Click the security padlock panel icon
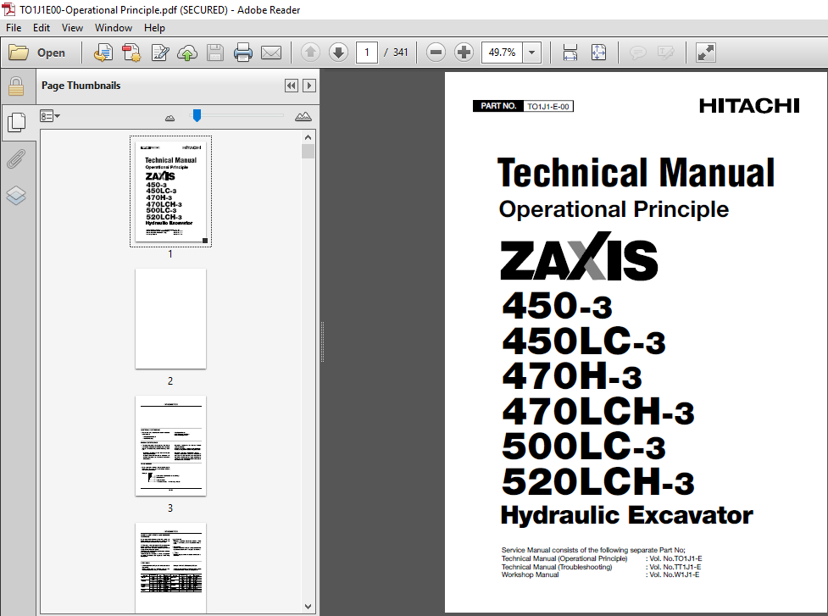The height and width of the screenshot is (616, 828). pyautogui.click(x=16, y=86)
